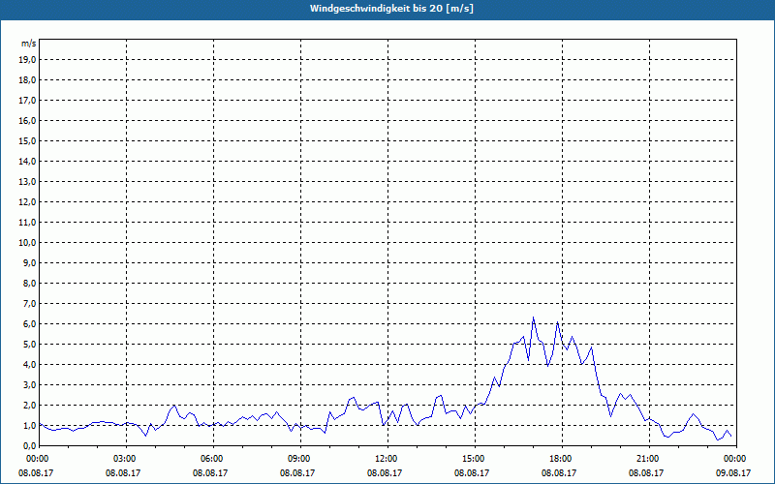Click the '17,0' y-axis value
This screenshot has height=484, width=775.
tap(27, 101)
